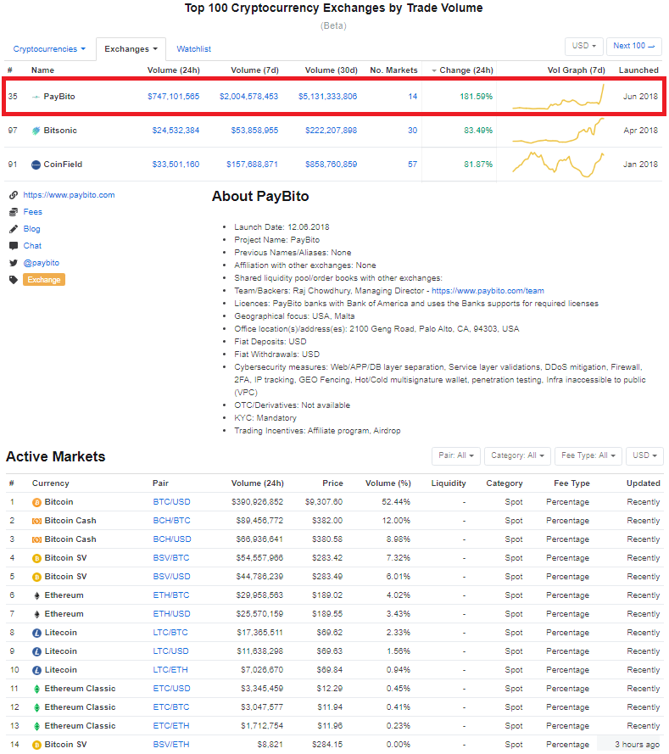This screenshot has width=669, height=754.
Task: Click the Ethereum Classic icon in ETC/BTC row
Action: (x=36, y=708)
